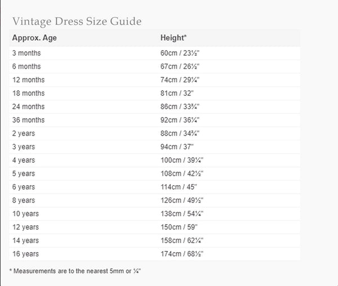Click the 108cm height value

pos(181,173)
